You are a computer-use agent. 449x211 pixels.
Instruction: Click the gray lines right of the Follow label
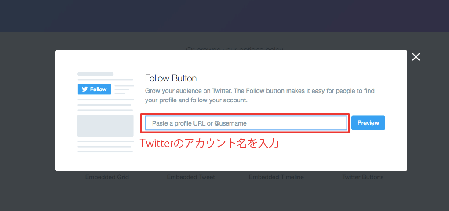pyautogui.click(x=124, y=89)
